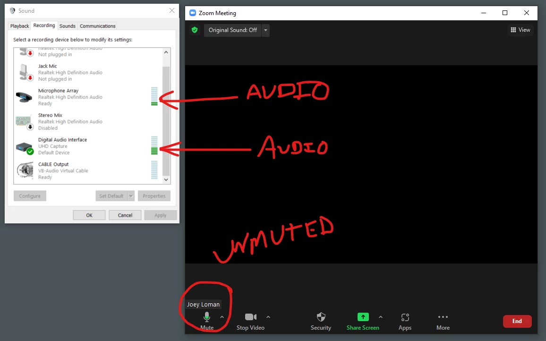Click the Microphone Array webcam icon

point(24,97)
